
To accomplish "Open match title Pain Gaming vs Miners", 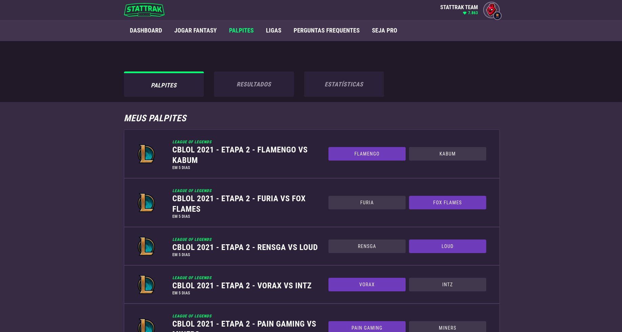I will 244,326.
